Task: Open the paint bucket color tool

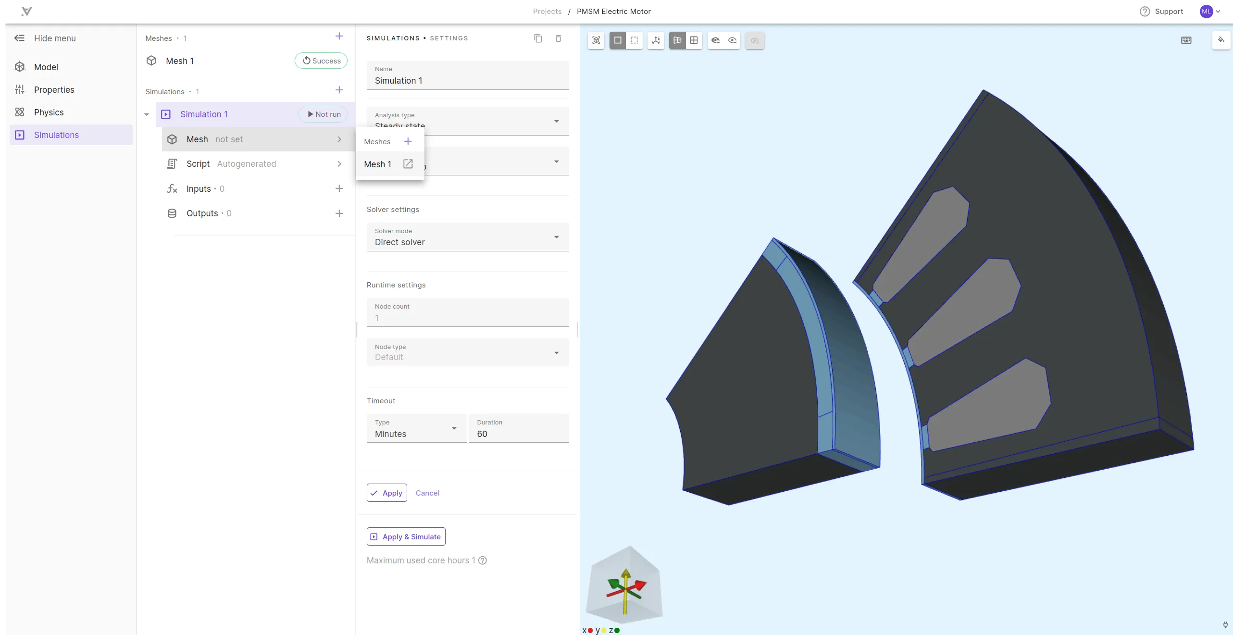Action: tap(1221, 40)
